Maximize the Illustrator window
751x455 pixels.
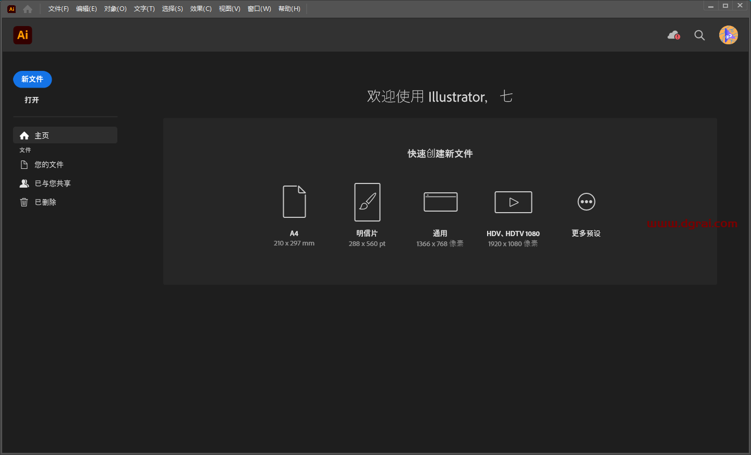pos(725,6)
